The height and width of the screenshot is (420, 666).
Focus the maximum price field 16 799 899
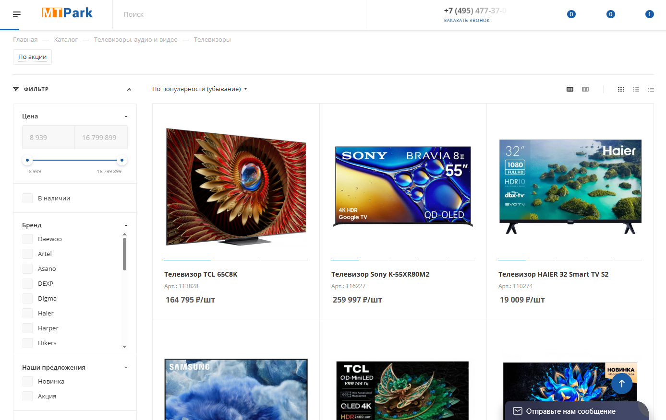(101, 138)
